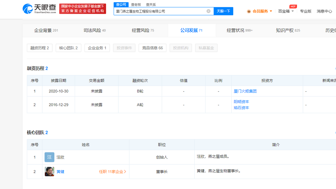Expand the 百宝箱 dropdown arrow
336x189 pixels.
pos(293,11)
